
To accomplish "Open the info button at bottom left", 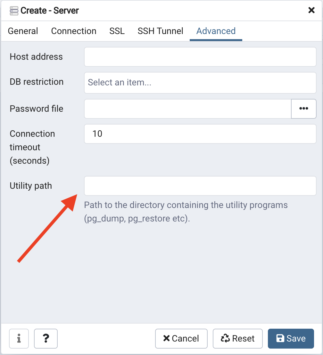I will pyautogui.click(x=19, y=338).
